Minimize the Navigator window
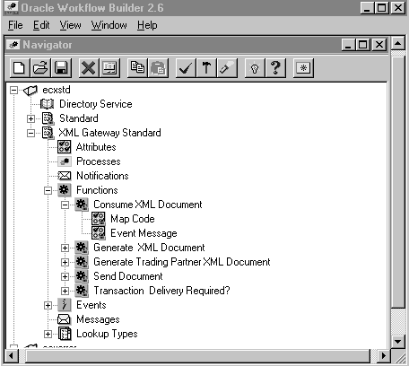 point(348,45)
